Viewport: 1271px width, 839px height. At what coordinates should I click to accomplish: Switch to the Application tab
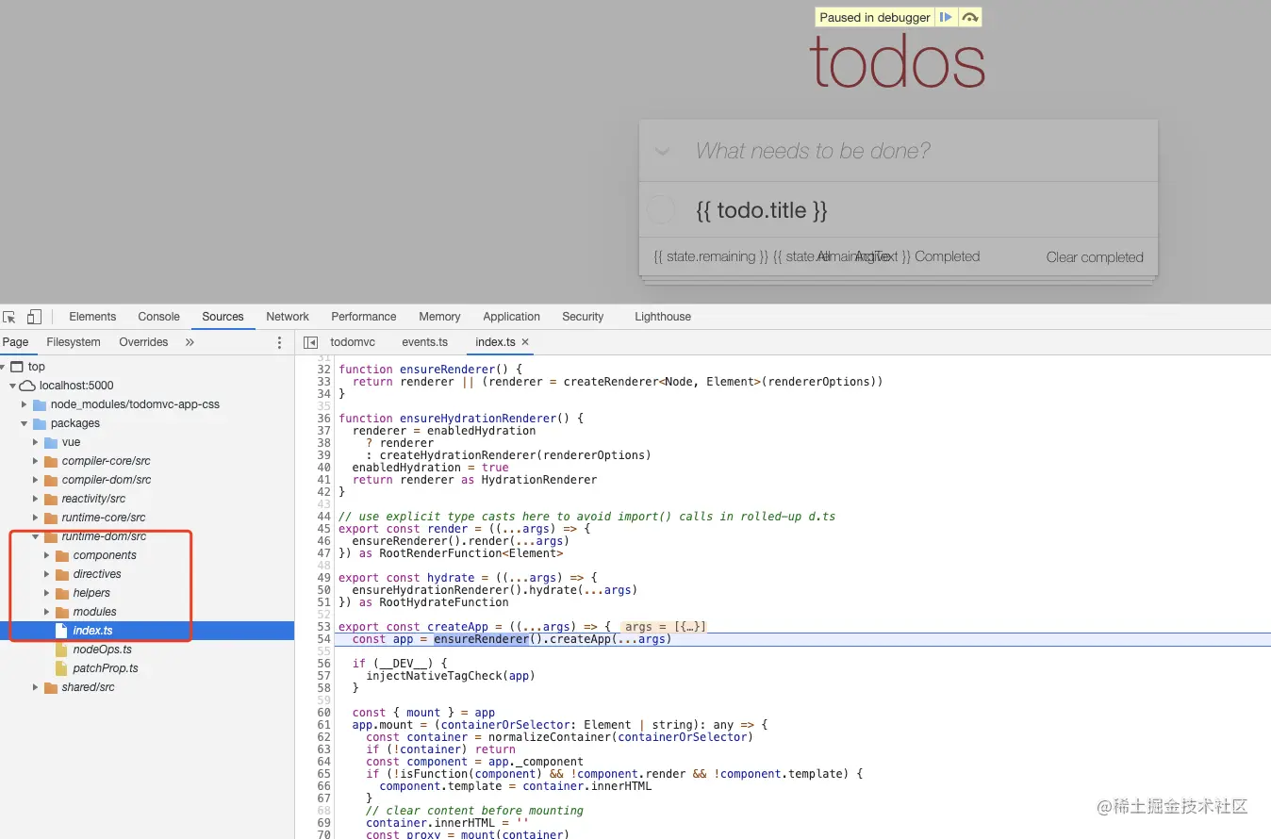[x=511, y=317]
